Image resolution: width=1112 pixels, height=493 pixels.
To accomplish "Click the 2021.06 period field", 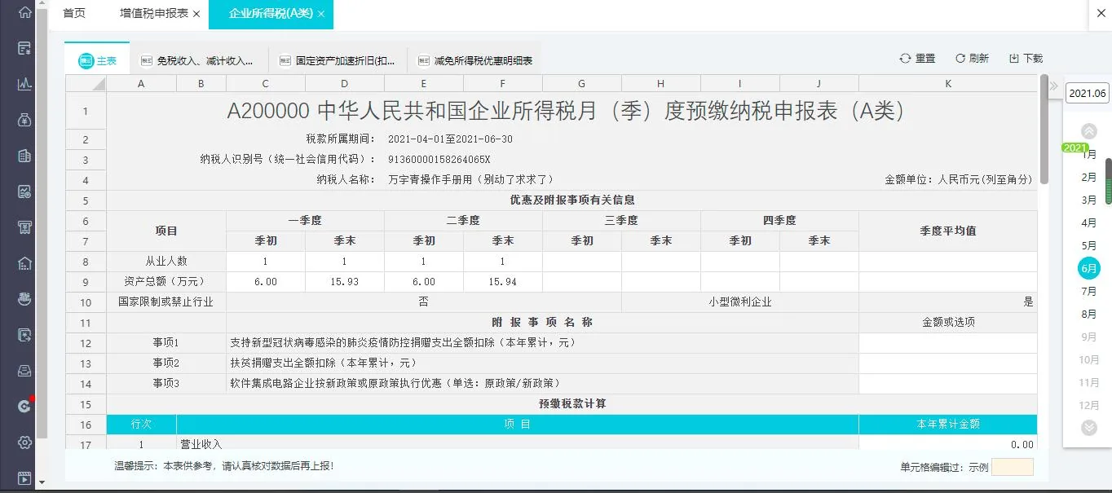I will [1088, 93].
